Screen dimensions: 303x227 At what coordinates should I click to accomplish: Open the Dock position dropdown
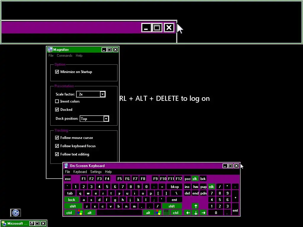click(106, 119)
